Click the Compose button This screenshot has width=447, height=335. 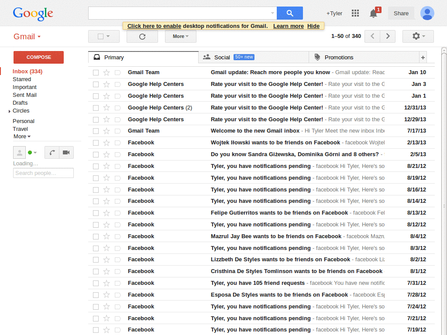38,57
